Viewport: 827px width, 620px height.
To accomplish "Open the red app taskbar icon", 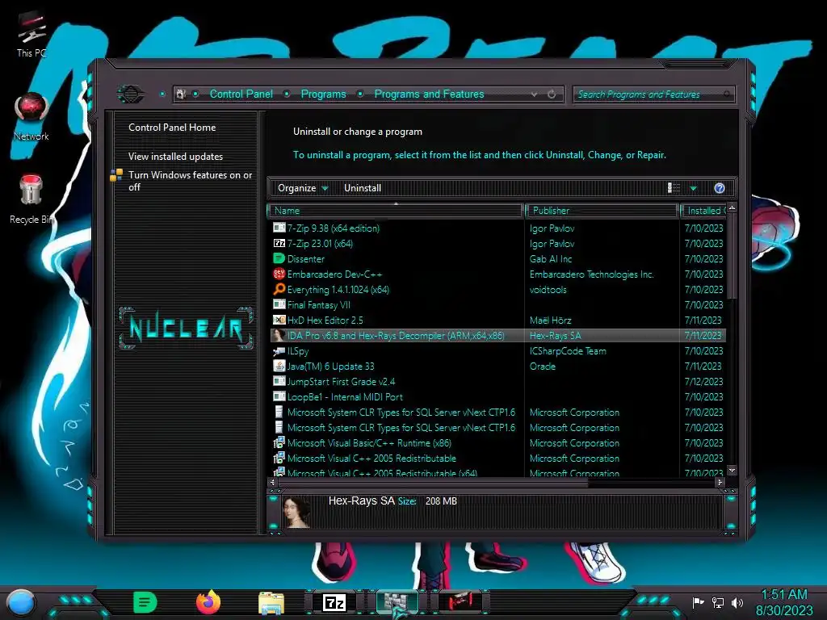I will coord(460,602).
